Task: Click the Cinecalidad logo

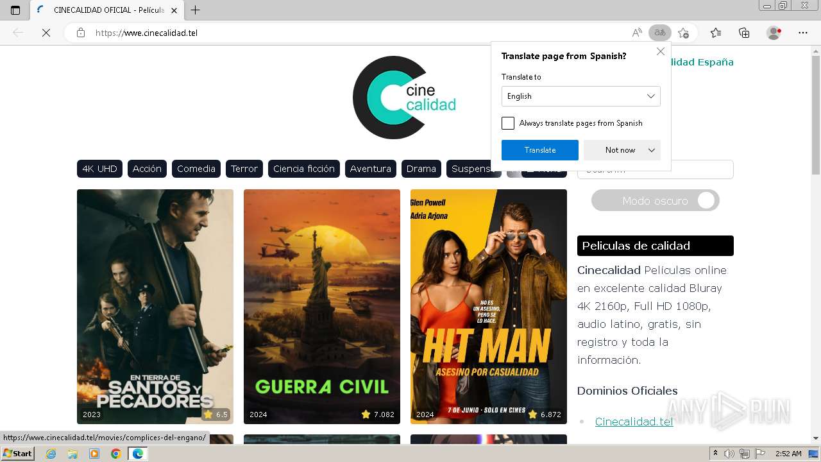Action: [404, 98]
